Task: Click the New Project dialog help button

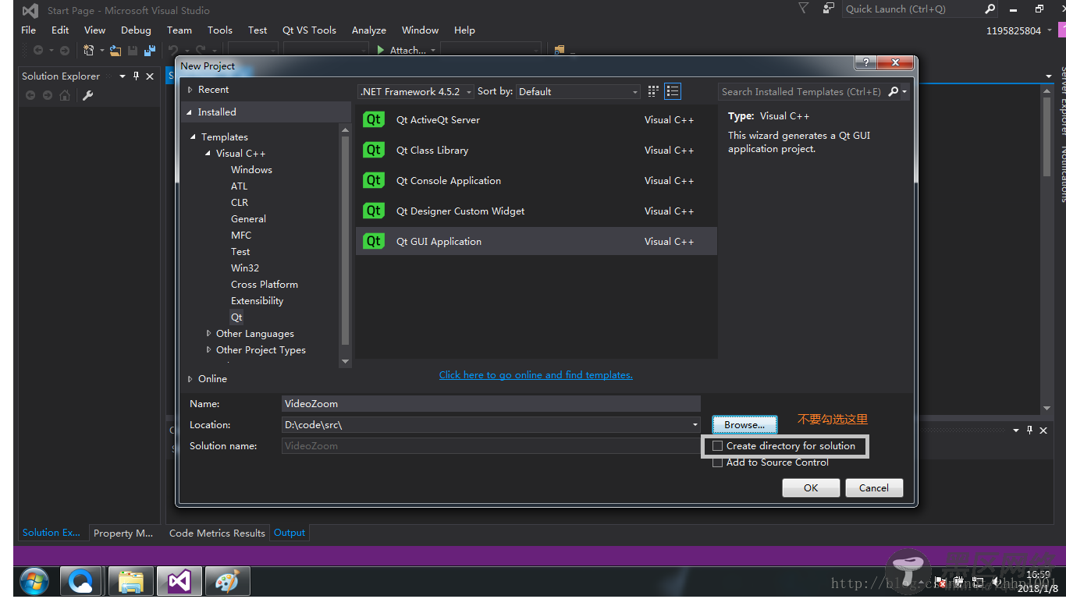Action: point(865,62)
